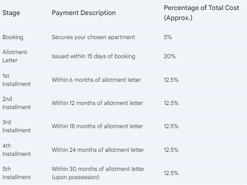The width and height of the screenshot is (247, 185).
Task: Click 'Within 6 months of allotment letter'
Action: click(x=96, y=80)
